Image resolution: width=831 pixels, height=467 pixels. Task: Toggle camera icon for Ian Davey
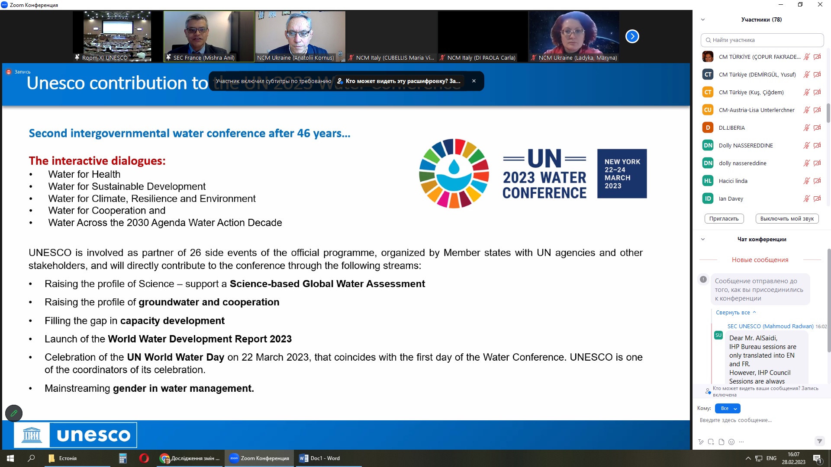point(817,198)
